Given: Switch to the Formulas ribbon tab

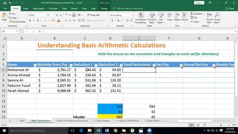Looking at the screenshot, I should click(x=53, y=9).
